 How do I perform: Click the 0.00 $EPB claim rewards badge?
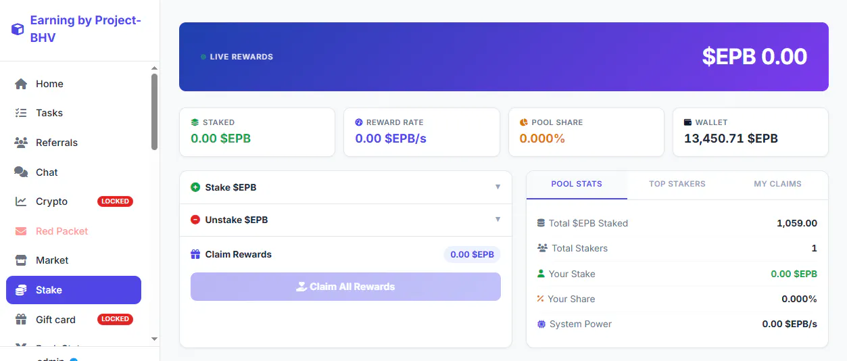(472, 255)
